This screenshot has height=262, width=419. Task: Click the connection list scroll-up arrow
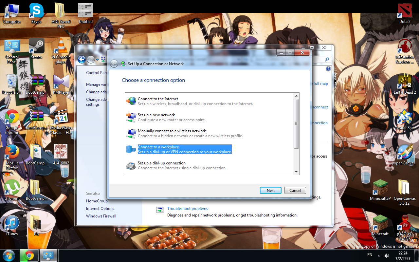click(296, 96)
